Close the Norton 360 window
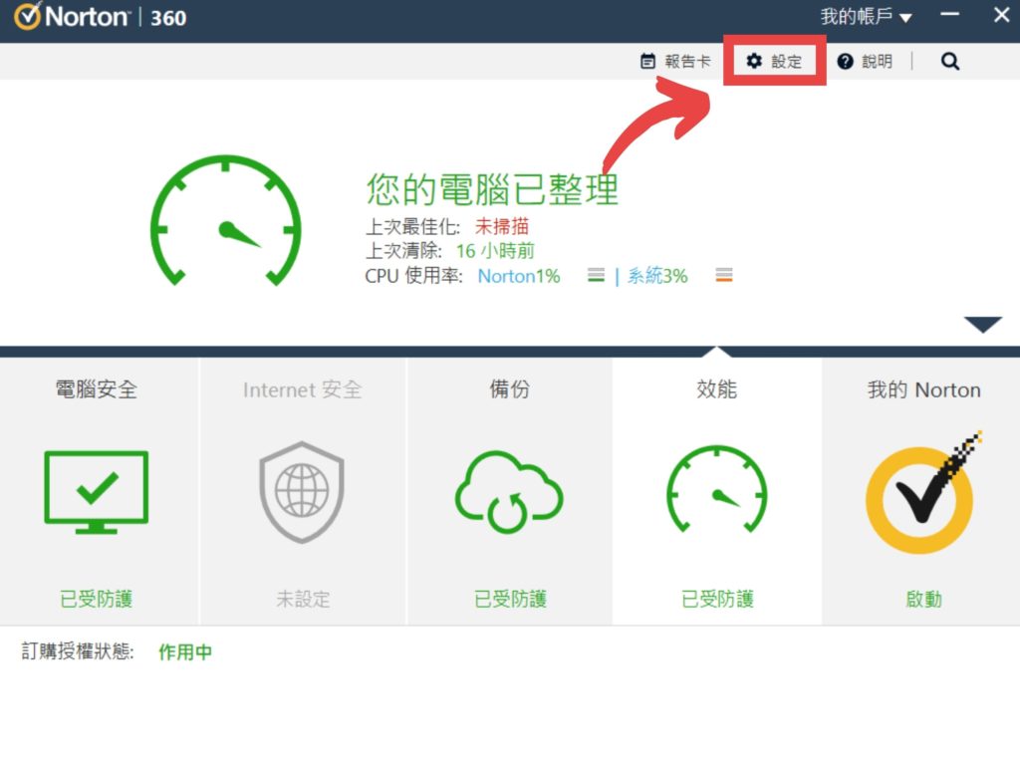The image size is (1020, 765). click(1002, 14)
